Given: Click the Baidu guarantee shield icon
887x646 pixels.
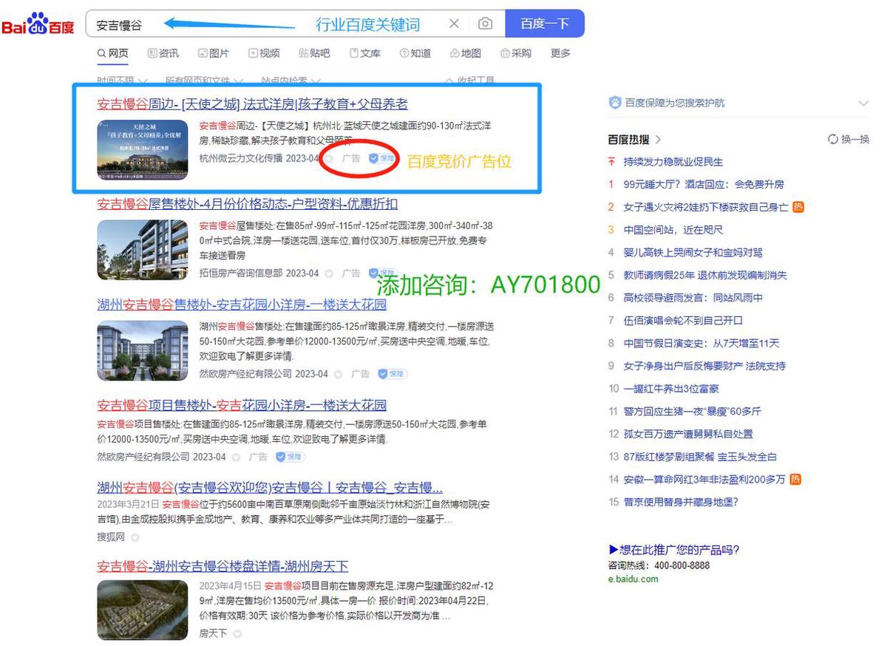Looking at the screenshot, I should tap(615, 103).
